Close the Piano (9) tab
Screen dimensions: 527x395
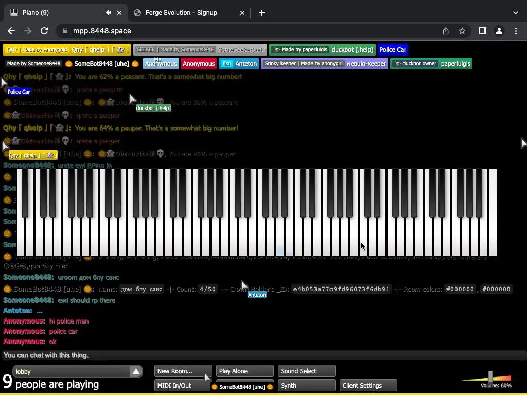[119, 13]
